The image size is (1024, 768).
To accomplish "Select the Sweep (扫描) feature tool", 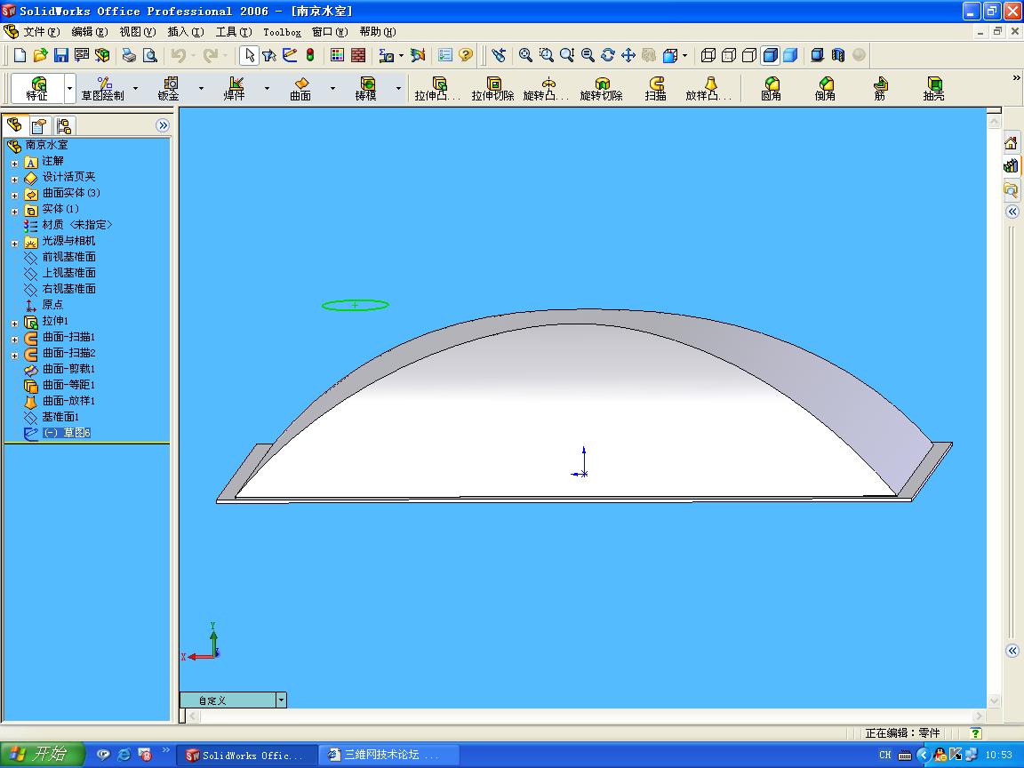I will point(656,89).
